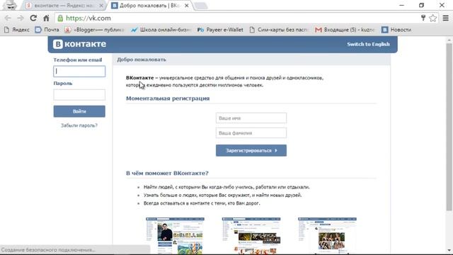
Task: Bookmark this page with the star icon
Action: coord(432,18)
